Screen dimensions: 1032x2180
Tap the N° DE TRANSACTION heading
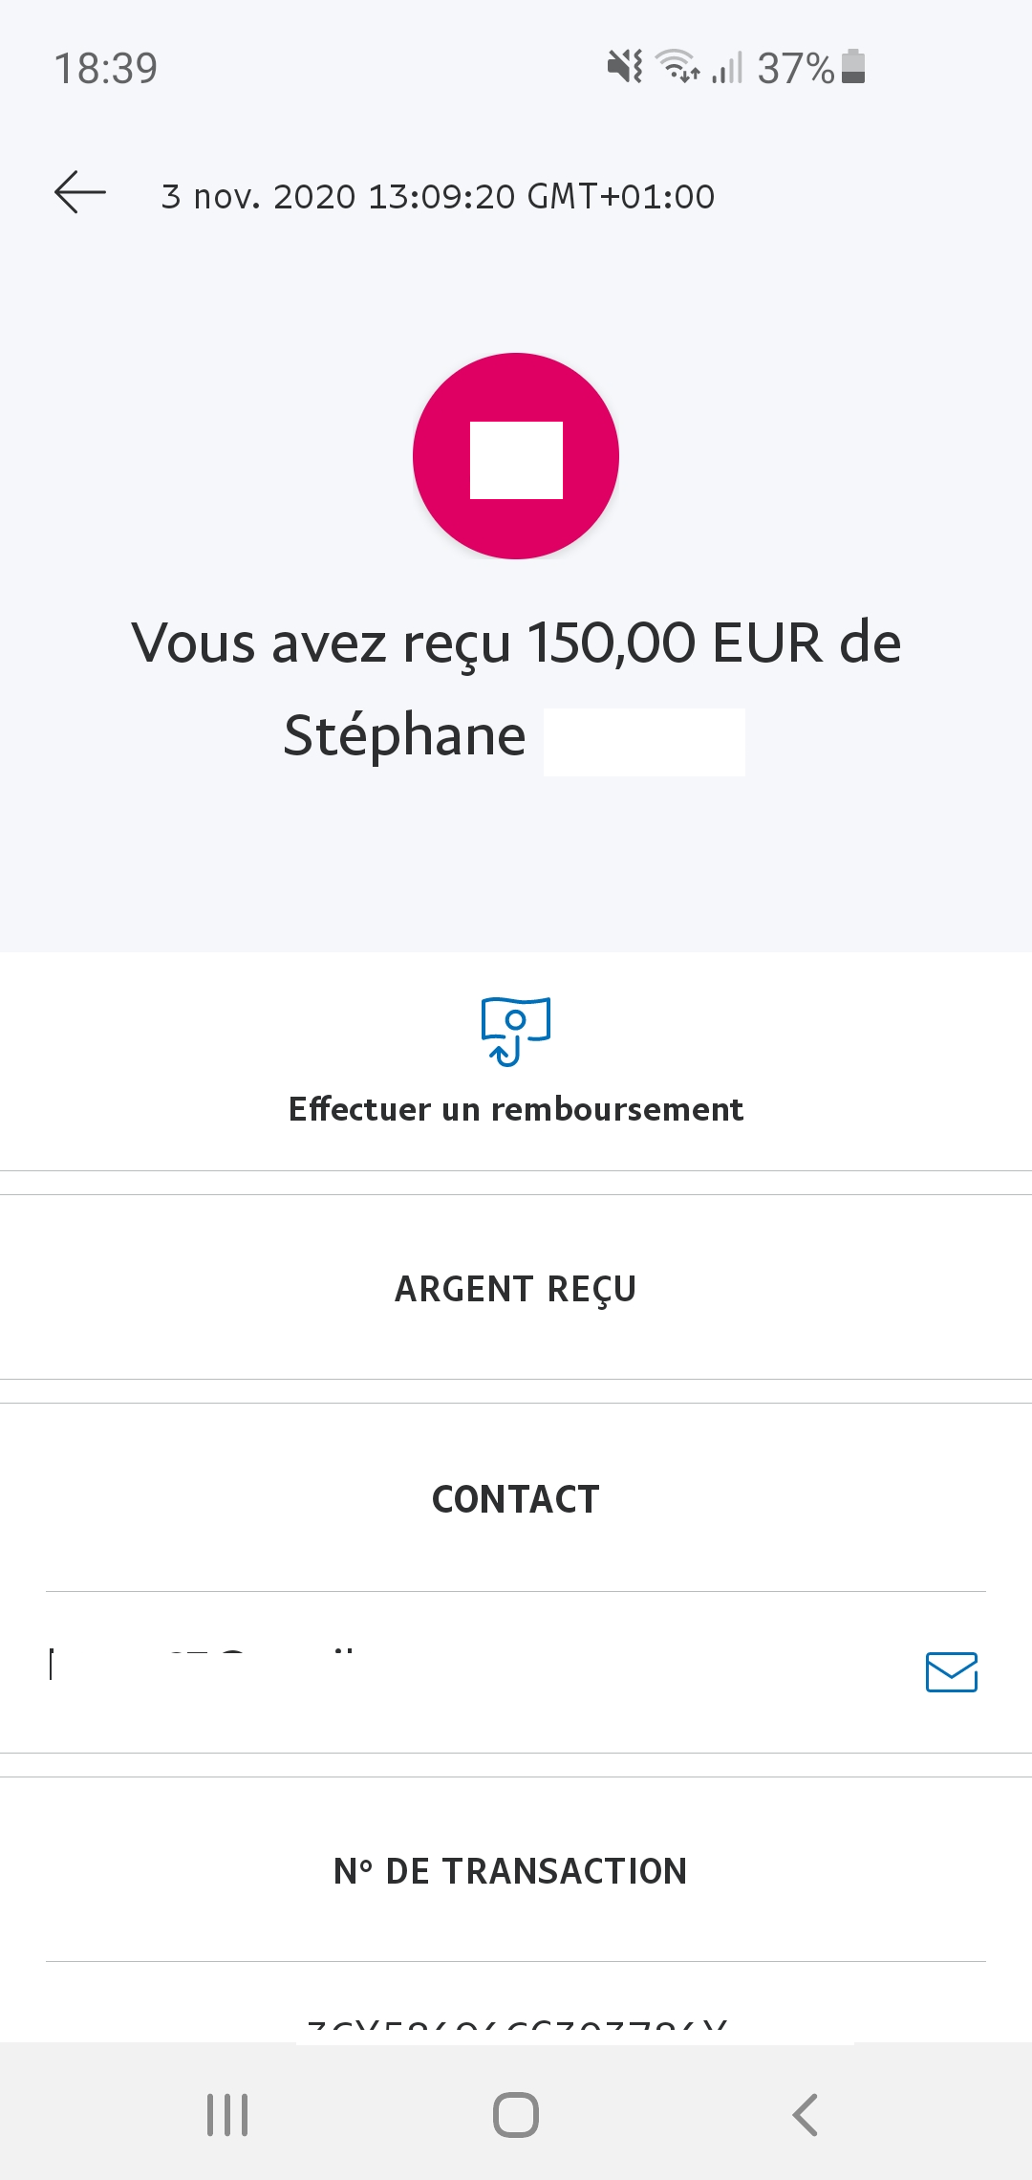(x=510, y=1871)
